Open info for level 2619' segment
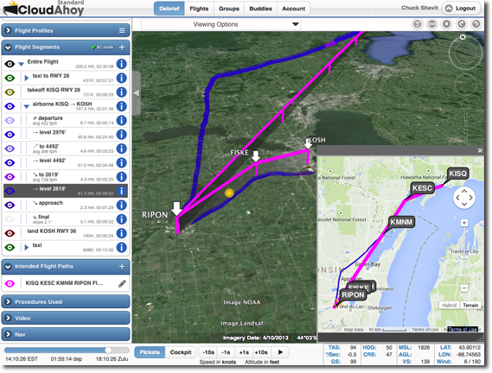Image resolution: width=492 pixels, height=373 pixels. (121, 191)
